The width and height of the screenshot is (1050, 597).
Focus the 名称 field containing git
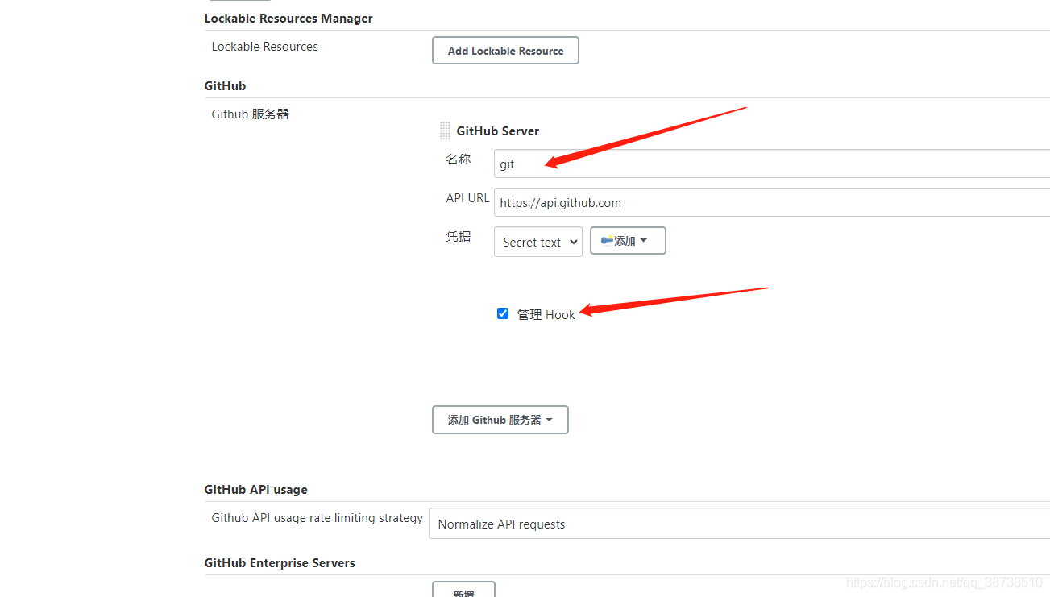click(x=772, y=164)
